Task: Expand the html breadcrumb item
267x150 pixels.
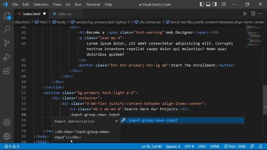Action: pos(41,22)
